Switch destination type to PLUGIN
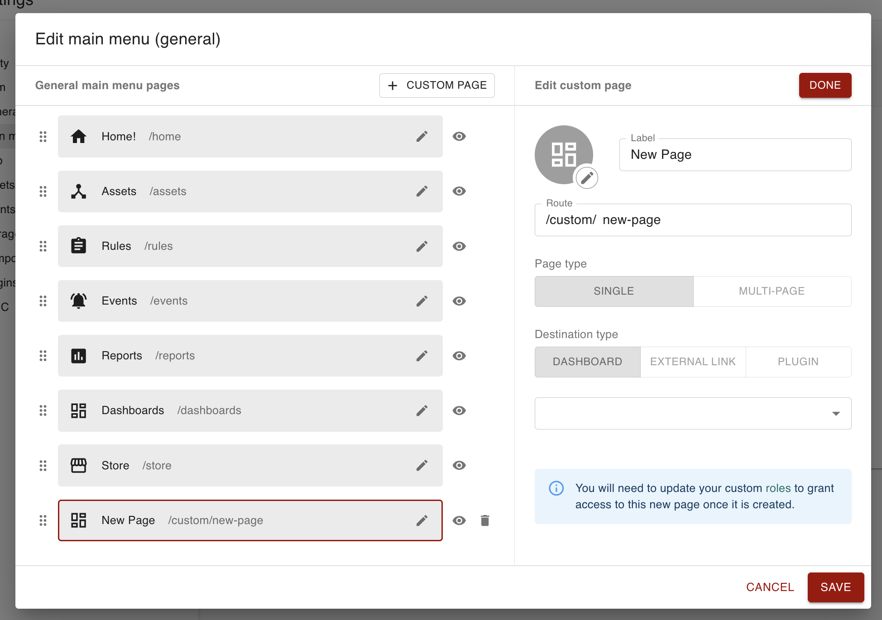882x620 pixels. [798, 362]
